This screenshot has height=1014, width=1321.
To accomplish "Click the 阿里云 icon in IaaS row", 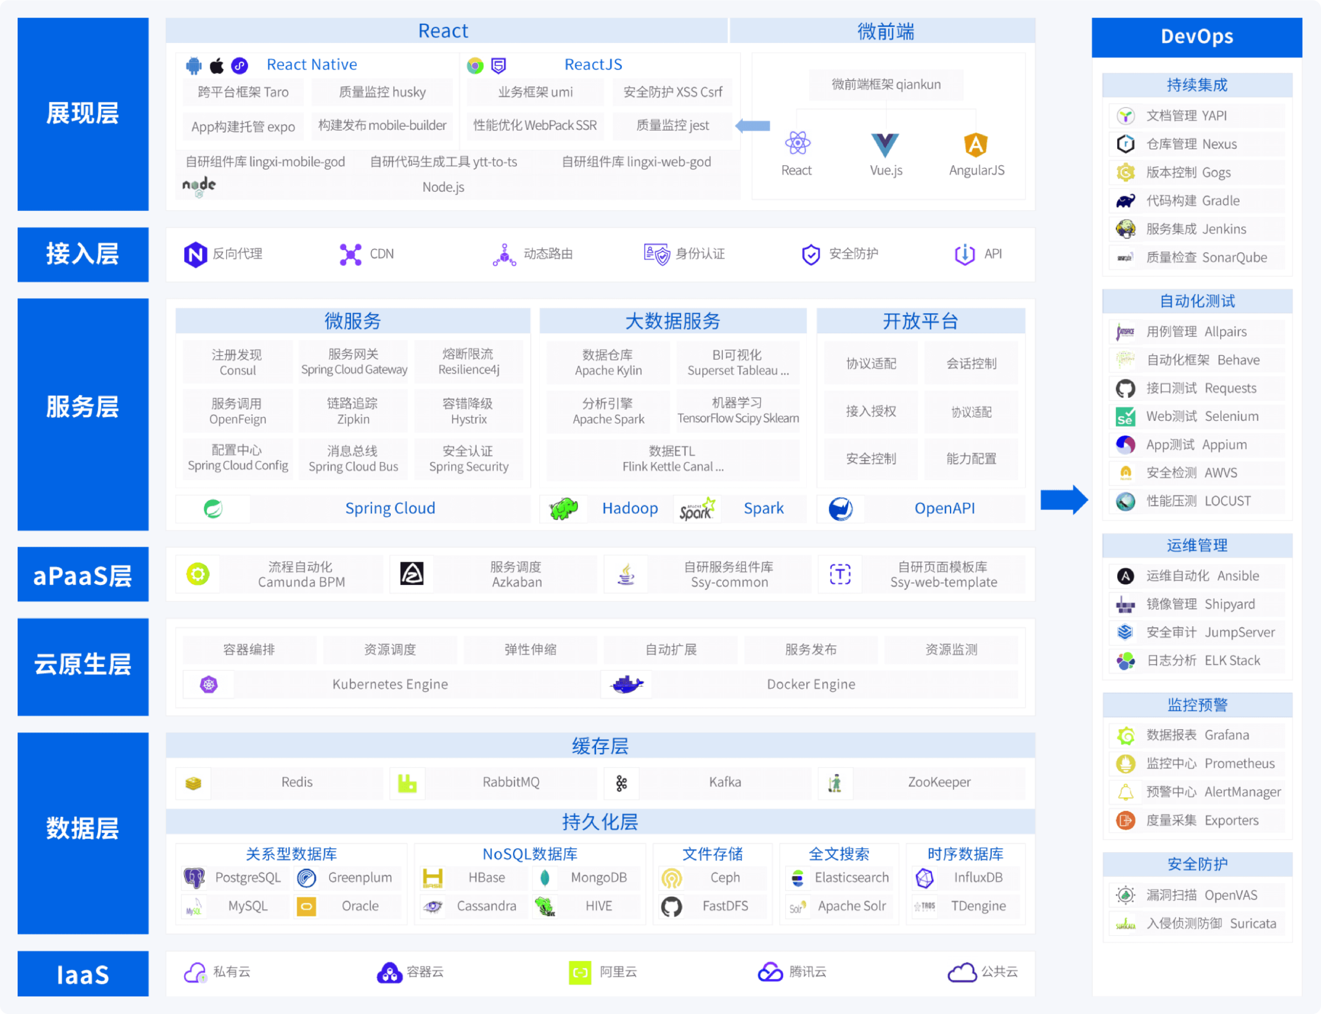I will (x=580, y=972).
